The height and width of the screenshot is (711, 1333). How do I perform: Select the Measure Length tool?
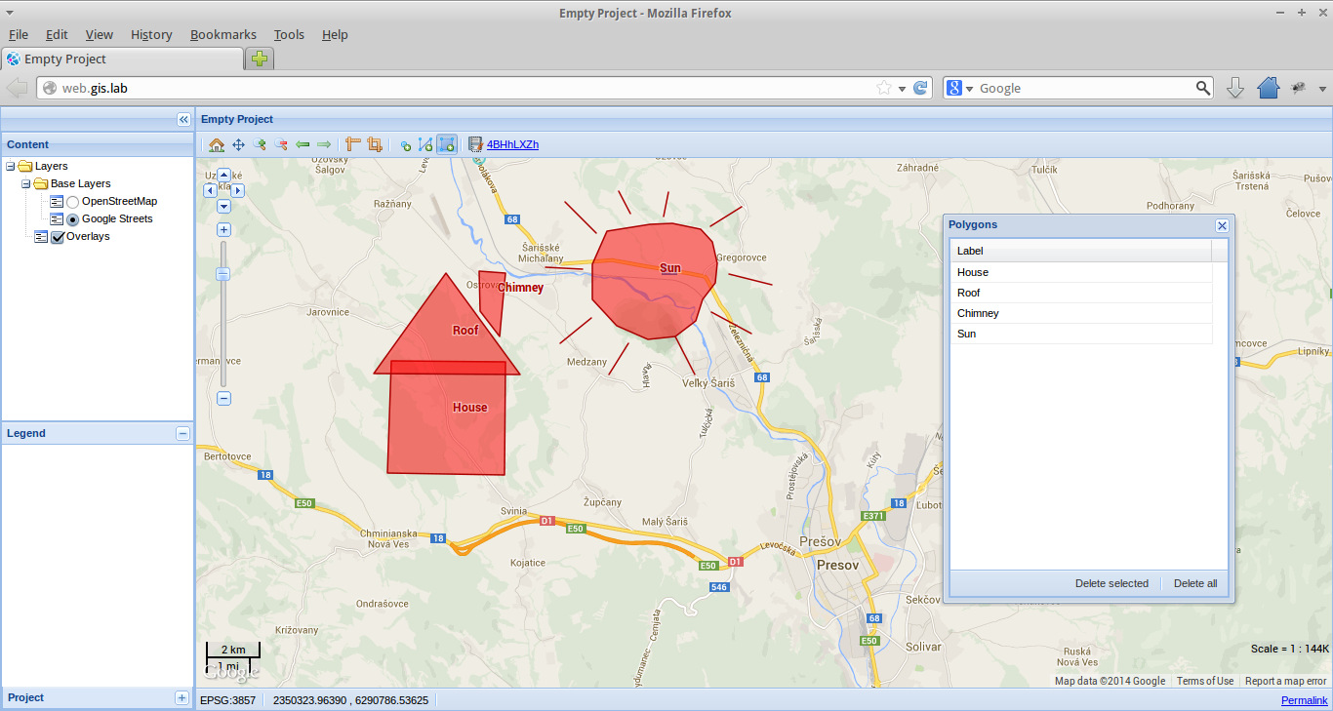click(352, 143)
